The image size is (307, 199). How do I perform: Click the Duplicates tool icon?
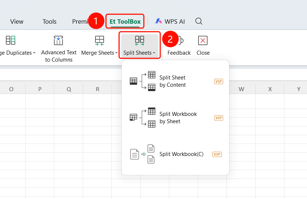point(11,40)
